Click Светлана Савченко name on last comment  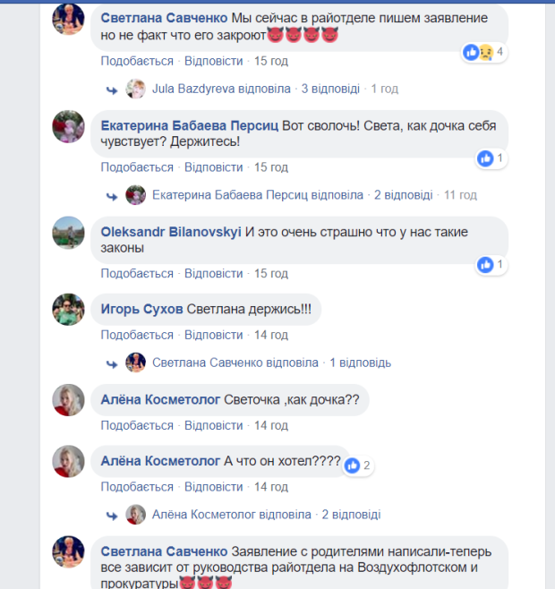(x=164, y=551)
